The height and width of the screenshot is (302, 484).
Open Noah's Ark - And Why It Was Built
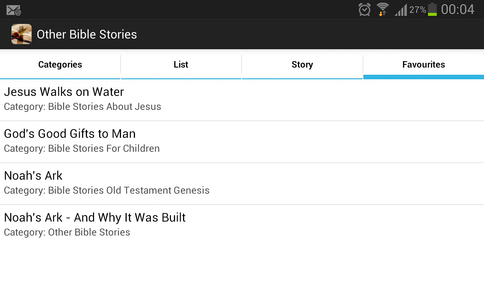pyautogui.click(x=95, y=218)
